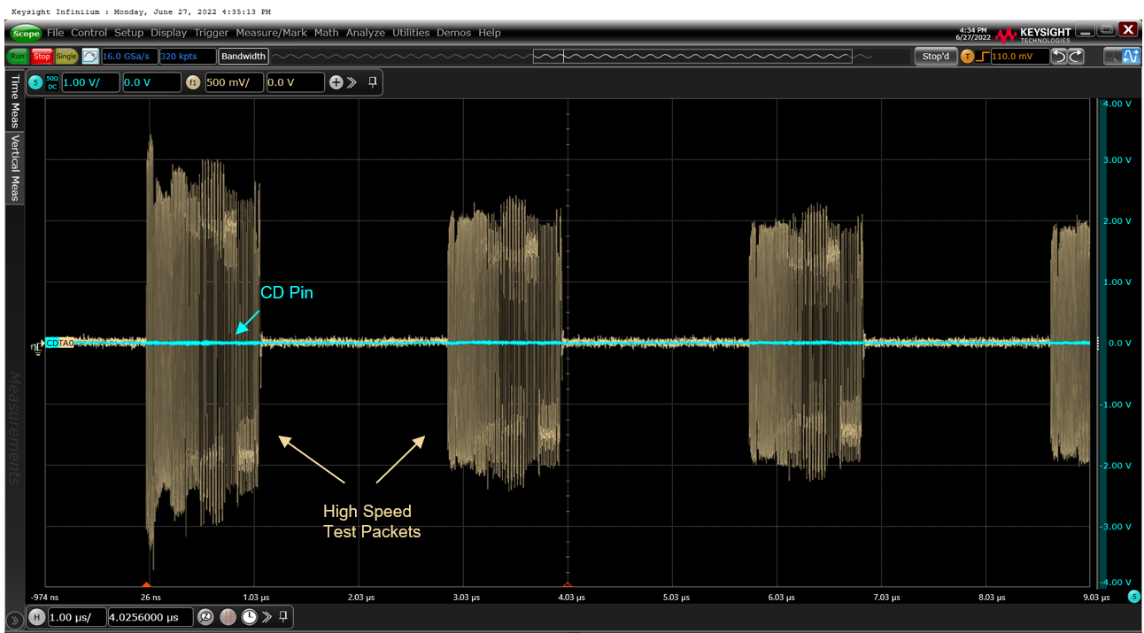The width and height of the screenshot is (1144, 633).
Task: Expand the channel toolbar chevrons
Action: [352, 82]
